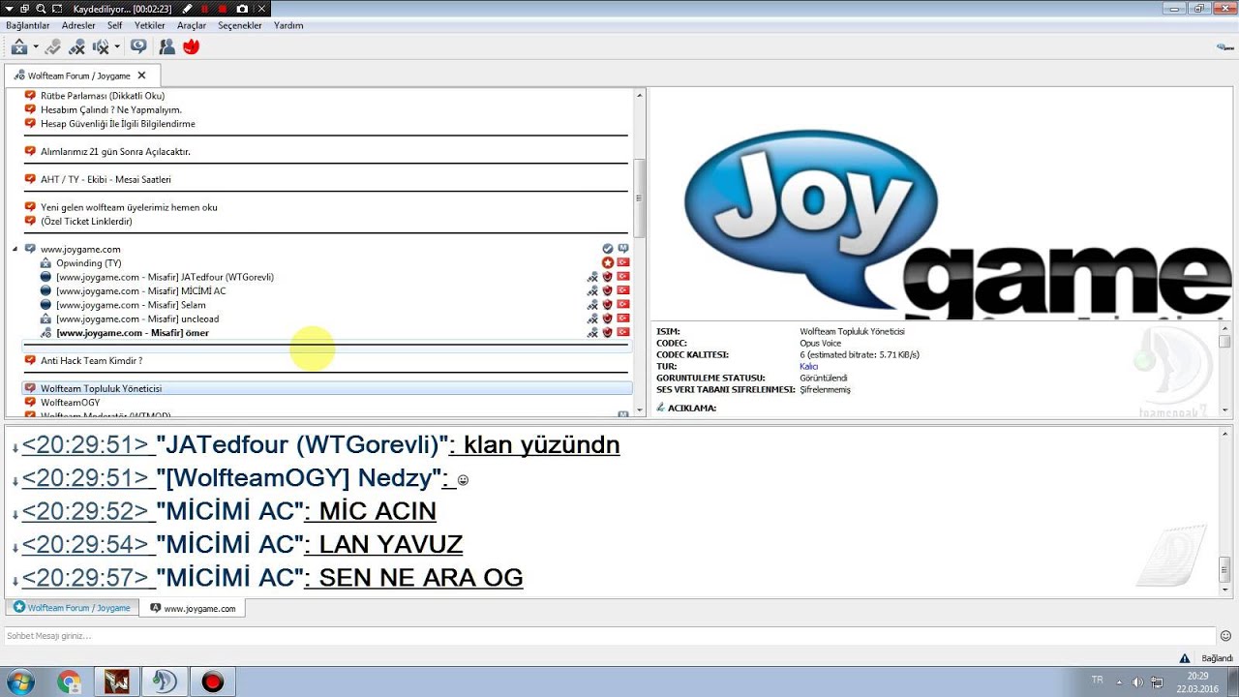Select channel Yeni gelen wolfteam üyelerimiz hemen oku
1239x697 pixels.
(129, 207)
